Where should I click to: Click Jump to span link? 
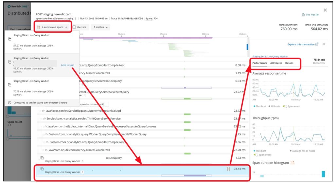[67, 65]
